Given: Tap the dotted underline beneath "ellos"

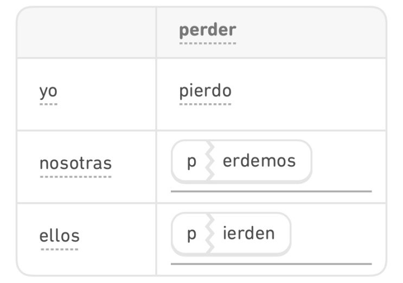Looking at the screenshot, I should [59, 249].
